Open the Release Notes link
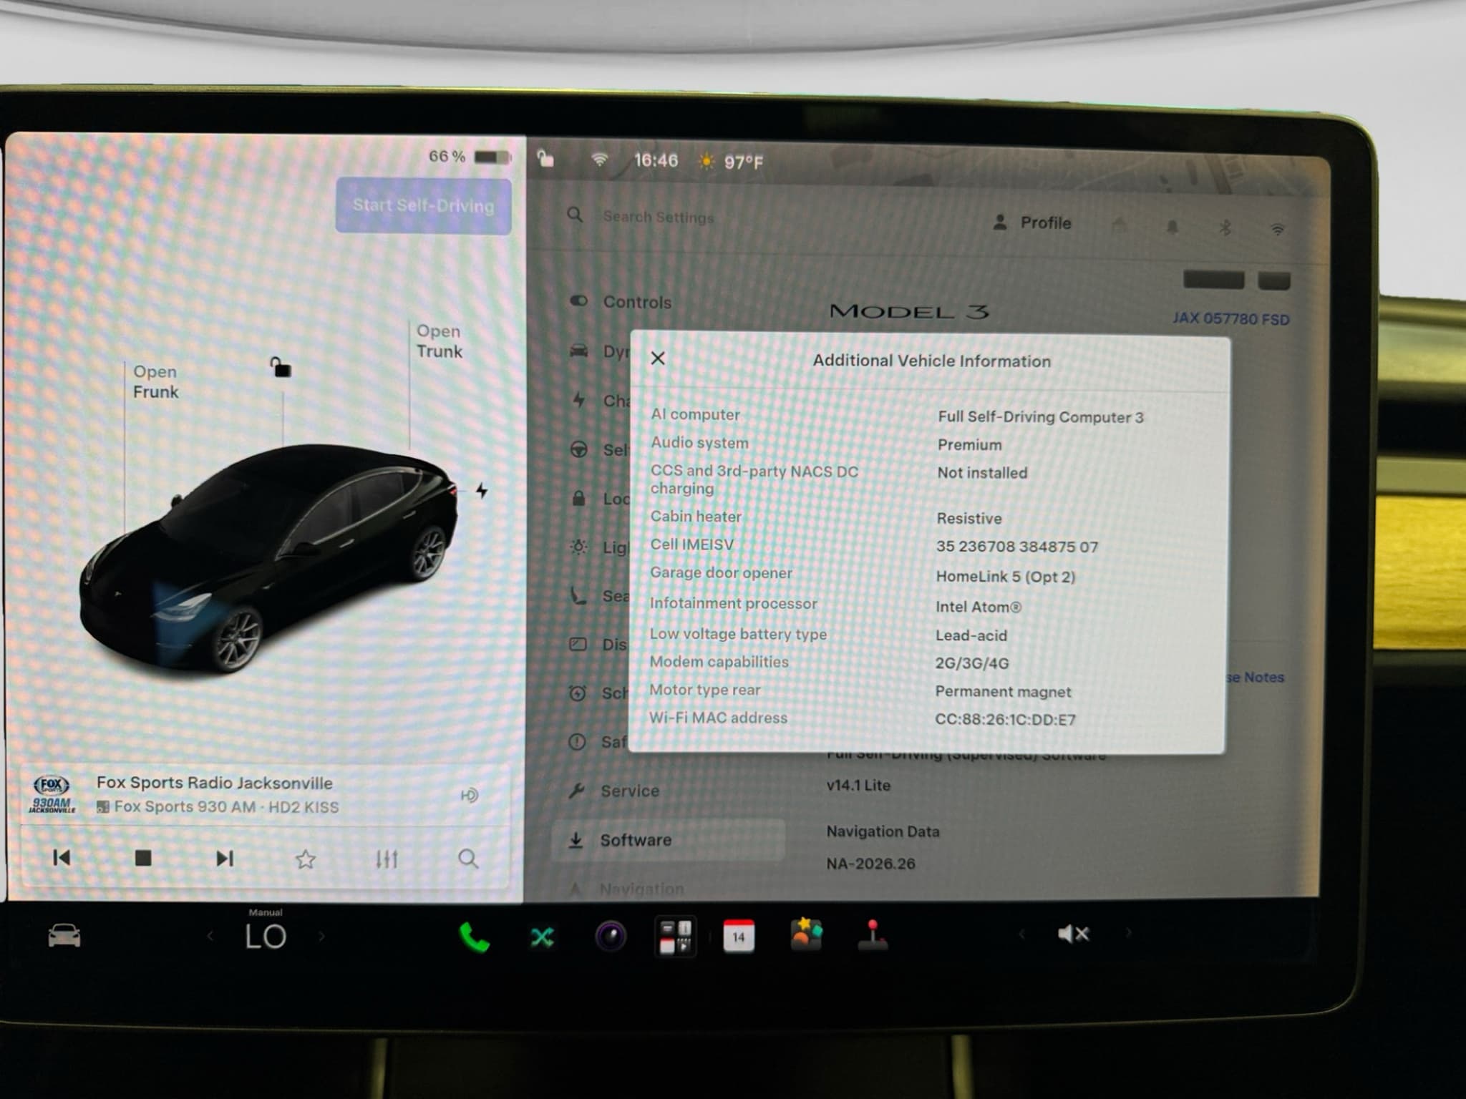The image size is (1466, 1099). tap(1256, 677)
